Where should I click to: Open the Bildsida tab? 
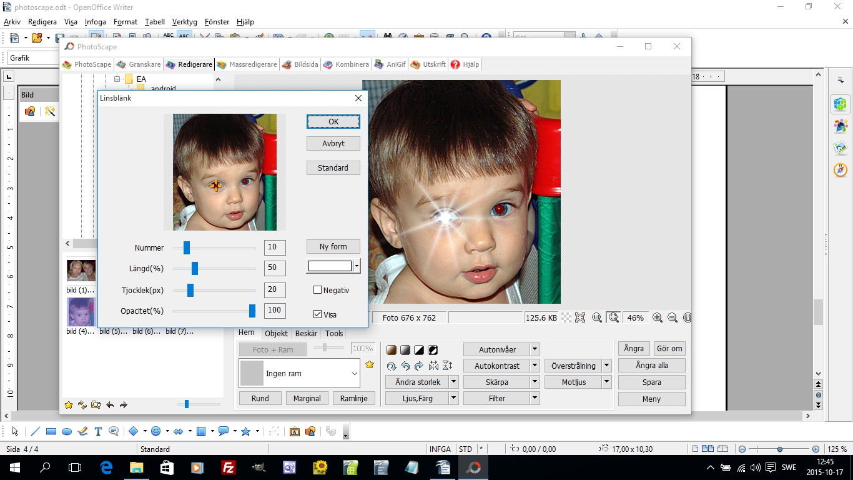(x=300, y=64)
